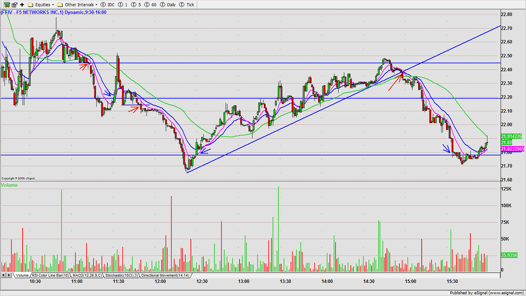Switch to the 60 minute interval
Screen dimensions: 526x296
tap(150, 5)
